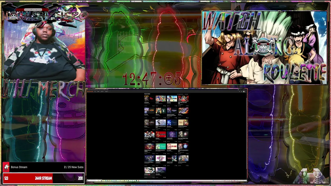Favorite Dr. STONE with its heart icon
The height and width of the screenshot is (186, 331).
153,118
